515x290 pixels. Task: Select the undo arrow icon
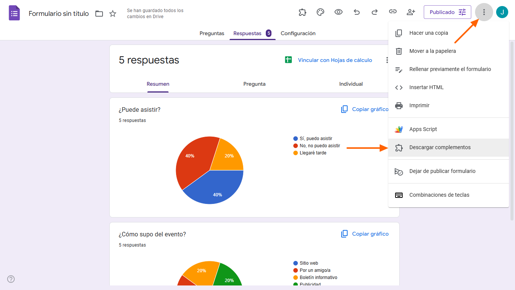(357, 12)
